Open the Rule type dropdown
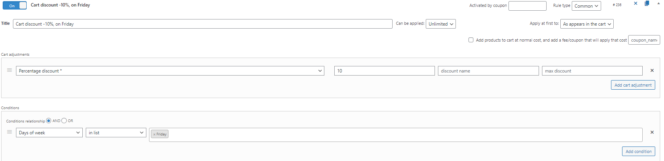Viewport: 664px width, 161px height. click(586, 6)
